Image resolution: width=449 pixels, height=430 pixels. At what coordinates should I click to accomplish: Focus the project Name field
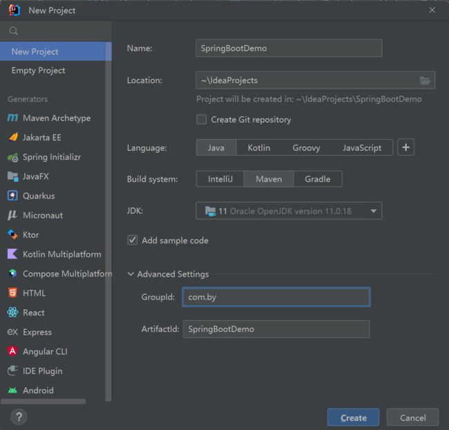[x=289, y=48]
